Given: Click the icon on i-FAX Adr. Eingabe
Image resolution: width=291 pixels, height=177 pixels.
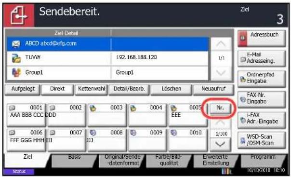Looking at the screenshot, I should tap(243, 121).
